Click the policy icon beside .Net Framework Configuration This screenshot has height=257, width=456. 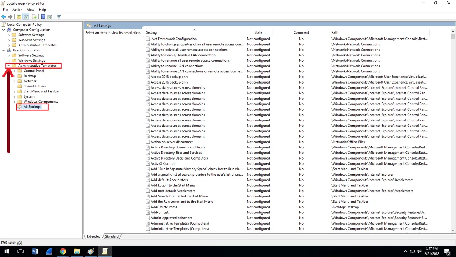pos(148,39)
